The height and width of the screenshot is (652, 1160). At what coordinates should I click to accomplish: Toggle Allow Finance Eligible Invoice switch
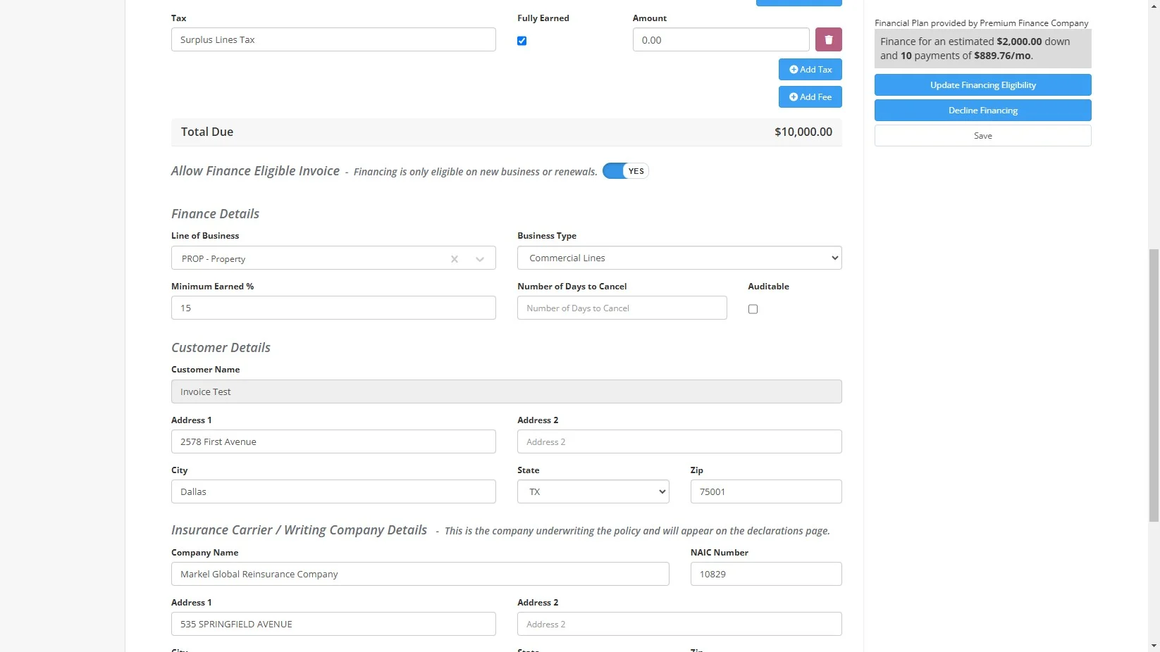625,171
